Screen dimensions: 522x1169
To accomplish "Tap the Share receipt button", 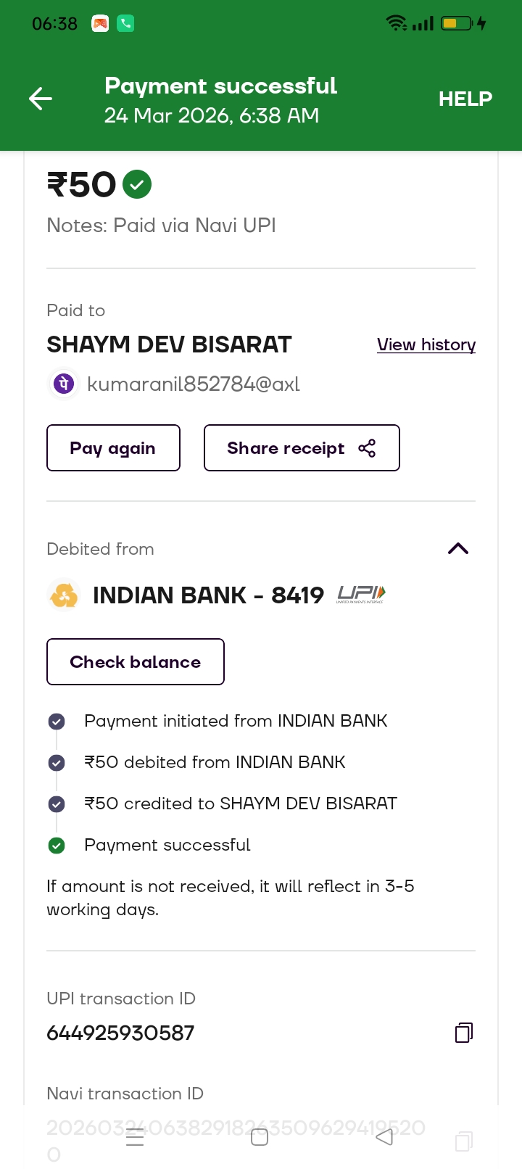I will (302, 448).
